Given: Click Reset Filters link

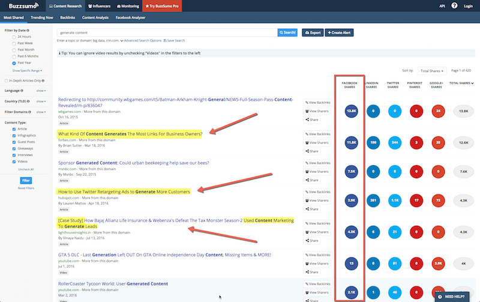Looking at the screenshot, I should tap(26, 188).
